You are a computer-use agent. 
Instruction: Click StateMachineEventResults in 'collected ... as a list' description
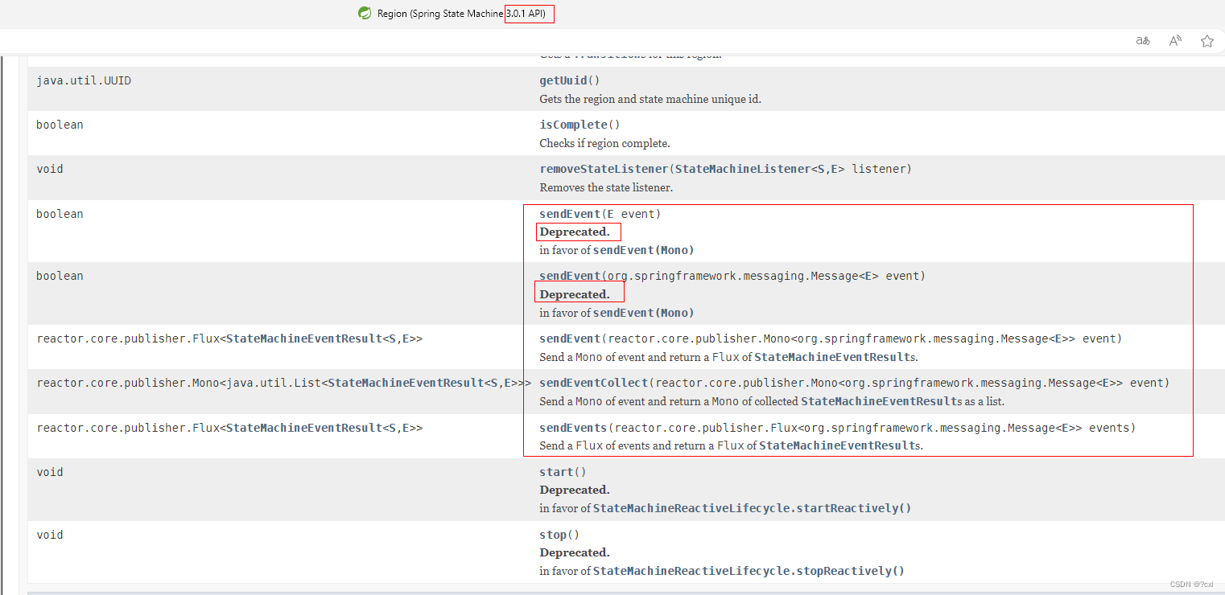coord(881,401)
